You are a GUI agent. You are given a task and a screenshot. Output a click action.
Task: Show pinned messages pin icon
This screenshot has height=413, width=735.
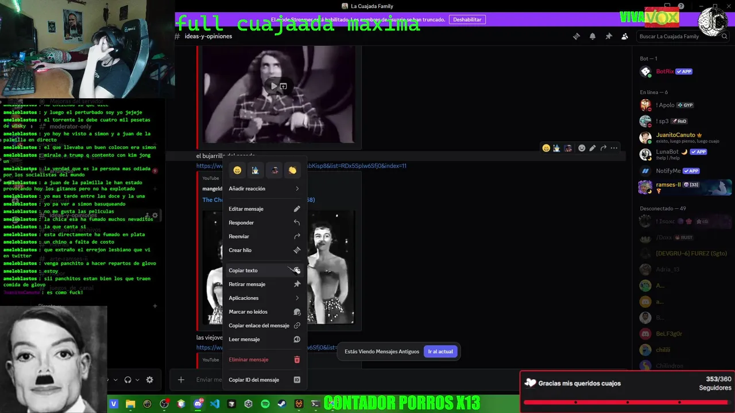pos(609,36)
